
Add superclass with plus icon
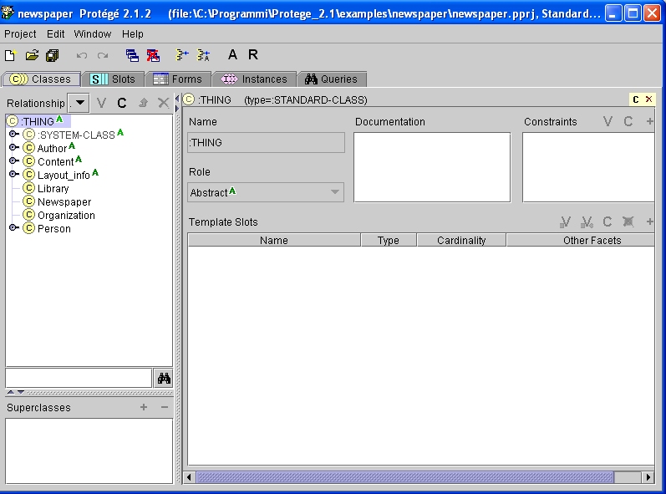coord(144,407)
